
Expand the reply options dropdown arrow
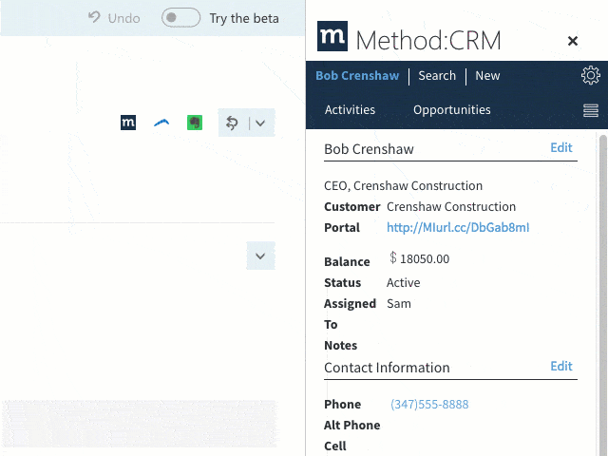(x=260, y=123)
